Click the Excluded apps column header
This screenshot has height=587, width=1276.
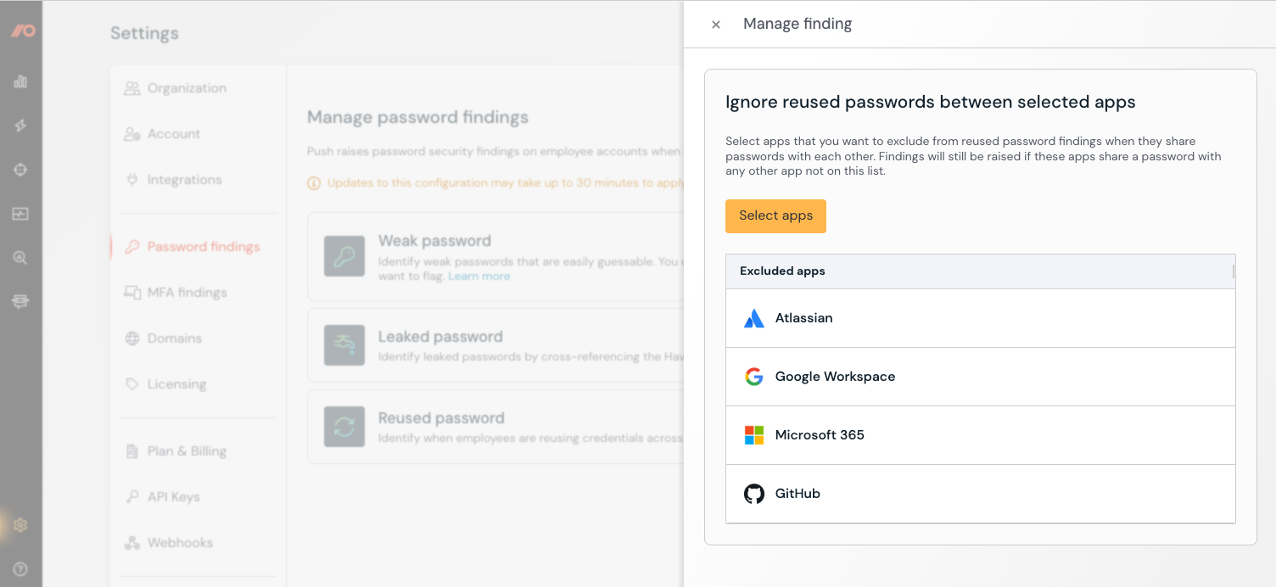pos(782,271)
